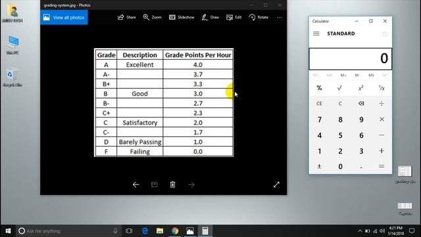Image resolution: width=421 pixels, height=237 pixels.
Task: Click digit 5 on Calculator
Action: [340, 135]
